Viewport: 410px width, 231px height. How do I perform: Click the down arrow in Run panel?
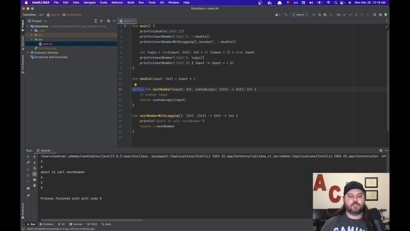(x=35, y=162)
